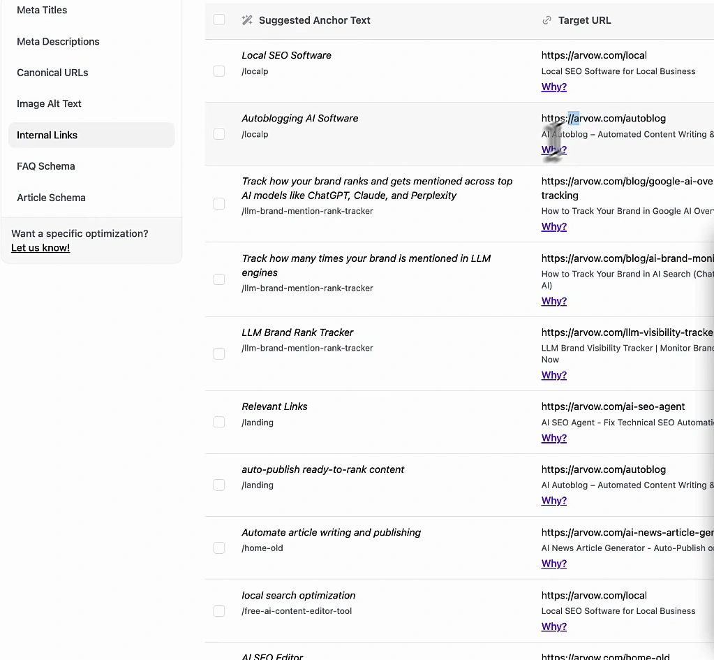Select checkbox for the ChatGPT, Claude, and Perplexity row
The width and height of the screenshot is (714, 660).
point(219,204)
